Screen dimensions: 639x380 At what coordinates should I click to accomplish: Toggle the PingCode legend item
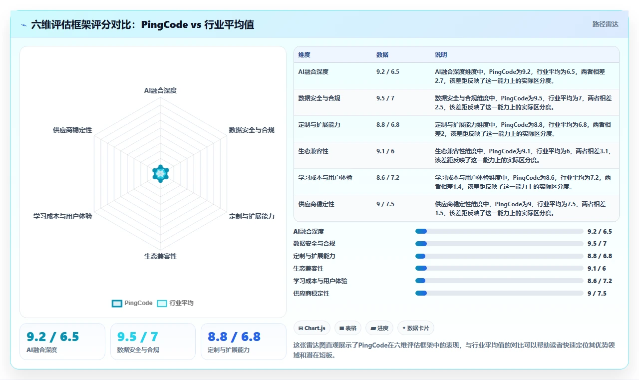[x=132, y=303]
